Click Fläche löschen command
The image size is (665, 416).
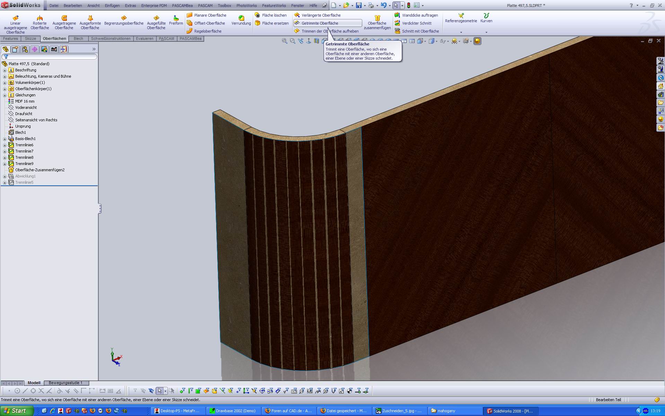coord(271,15)
